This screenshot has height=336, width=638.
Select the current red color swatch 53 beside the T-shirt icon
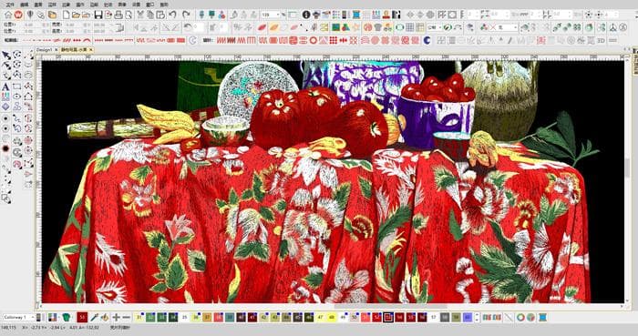(82, 317)
